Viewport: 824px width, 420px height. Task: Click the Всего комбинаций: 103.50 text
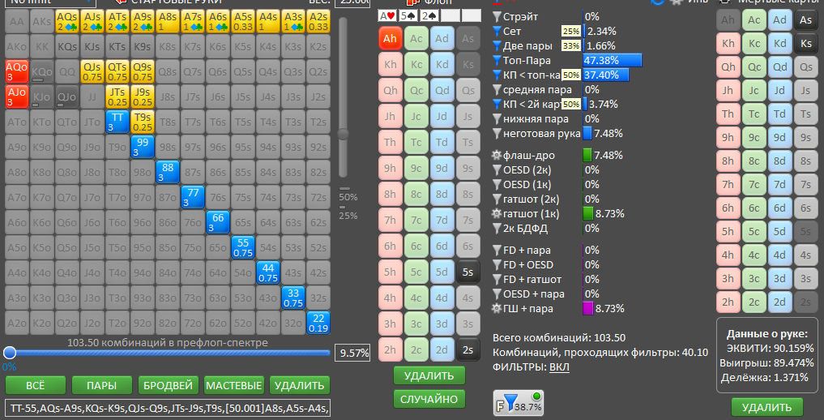click(x=559, y=337)
